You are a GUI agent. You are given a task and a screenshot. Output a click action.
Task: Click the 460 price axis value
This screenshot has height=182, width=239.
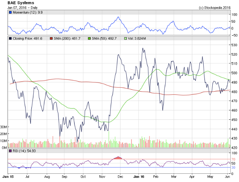coord(234,110)
